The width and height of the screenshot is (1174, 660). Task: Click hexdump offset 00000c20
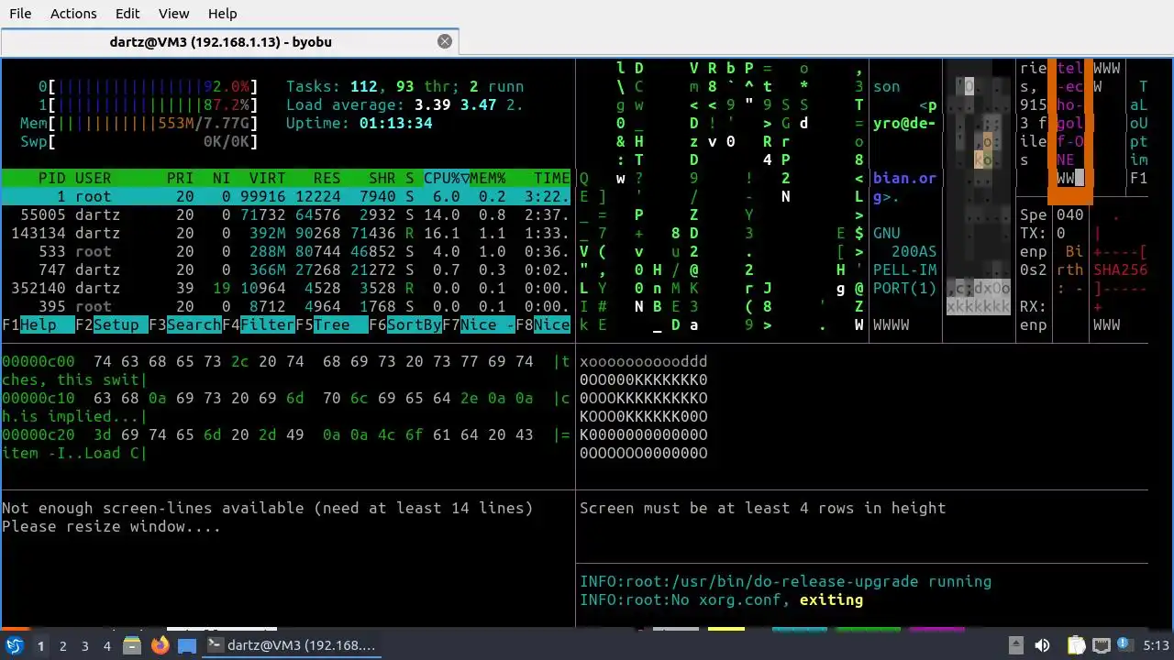click(x=39, y=434)
